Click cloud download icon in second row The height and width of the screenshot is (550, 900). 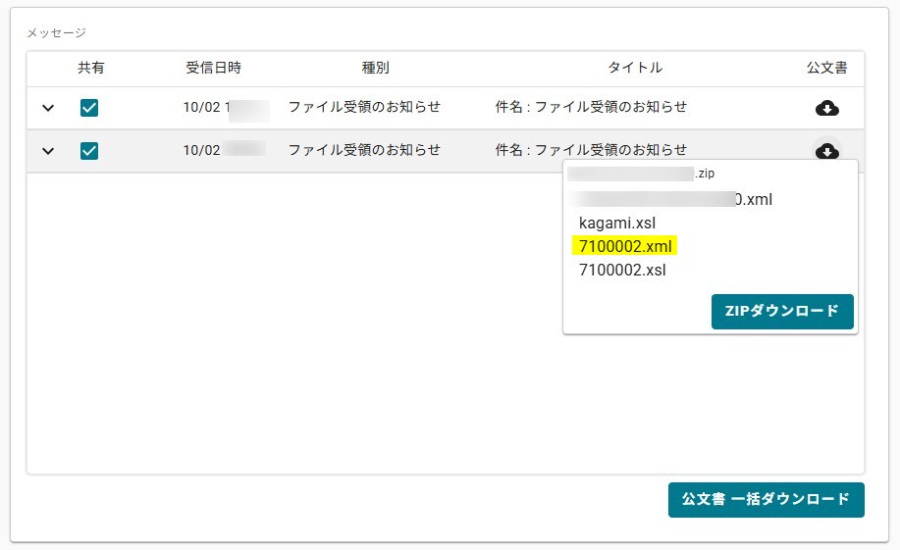tap(826, 150)
